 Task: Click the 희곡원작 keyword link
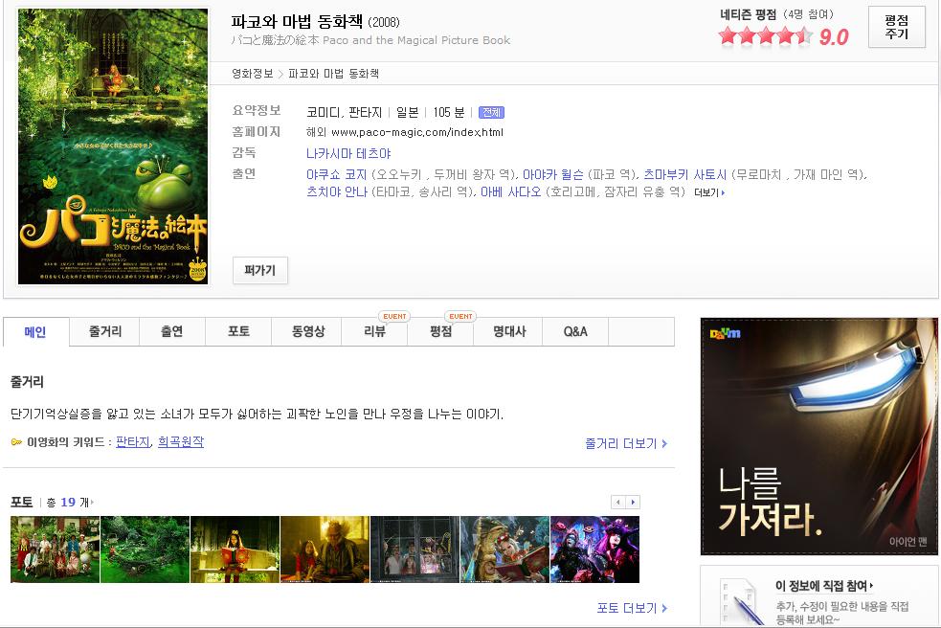point(181,442)
